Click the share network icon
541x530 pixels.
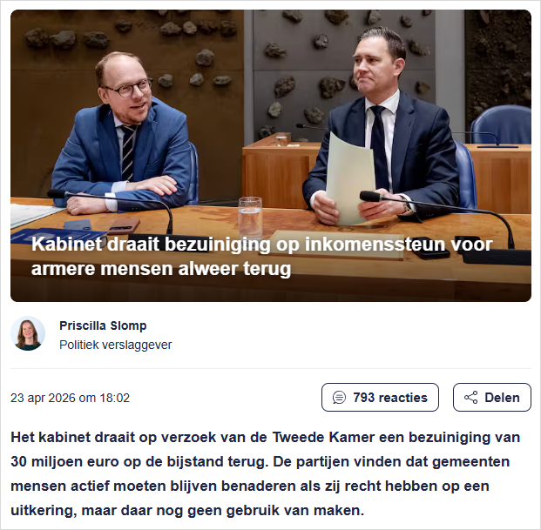tap(470, 398)
